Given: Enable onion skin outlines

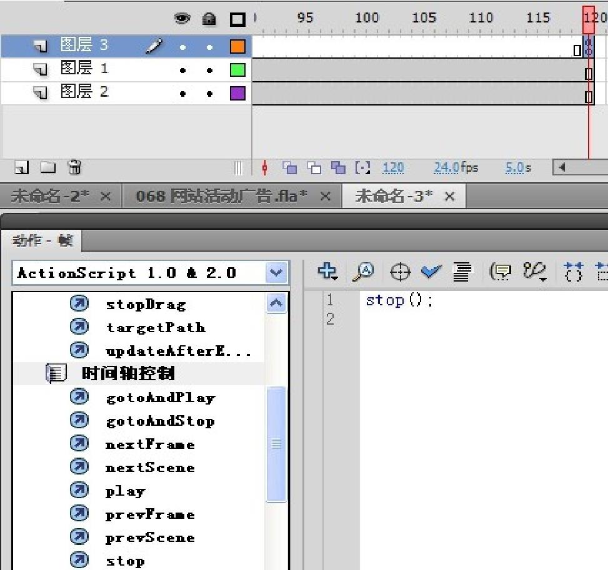Looking at the screenshot, I should click(314, 168).
